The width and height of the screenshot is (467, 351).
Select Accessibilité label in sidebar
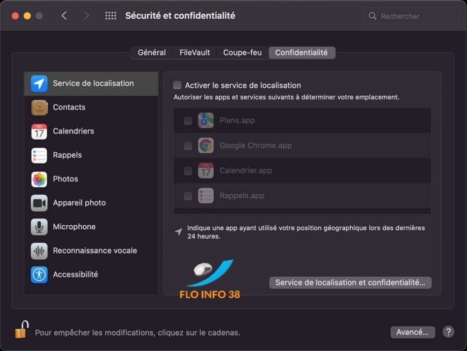(75, 274)
